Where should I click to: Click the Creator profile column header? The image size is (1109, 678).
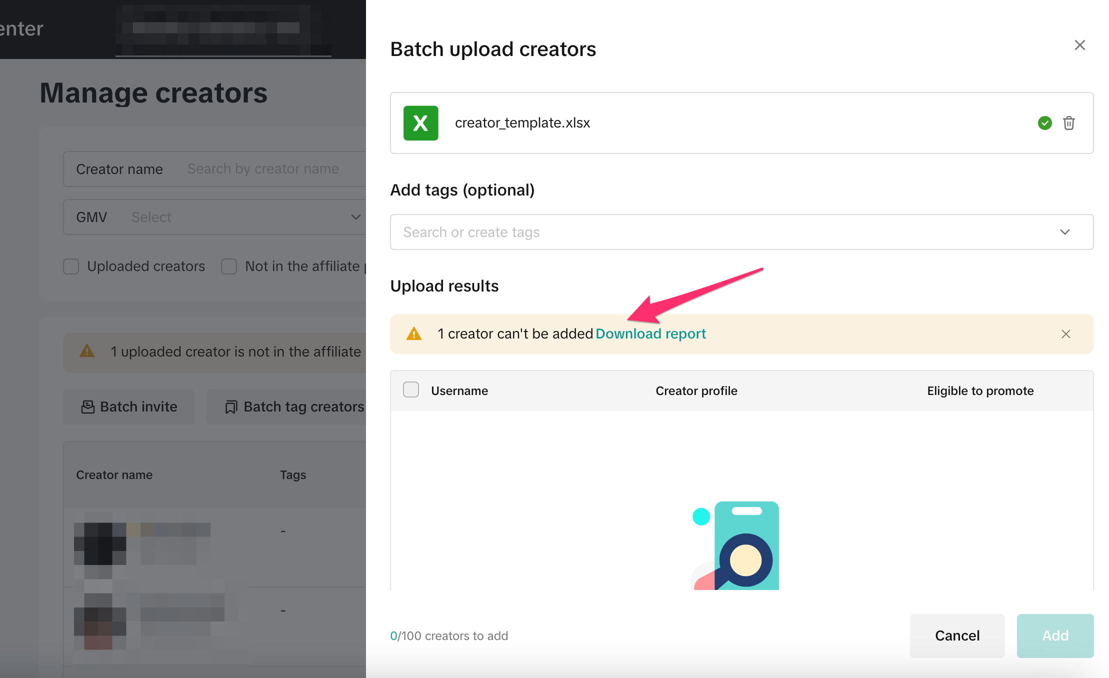pyautogui.click(x=696, y=391)
